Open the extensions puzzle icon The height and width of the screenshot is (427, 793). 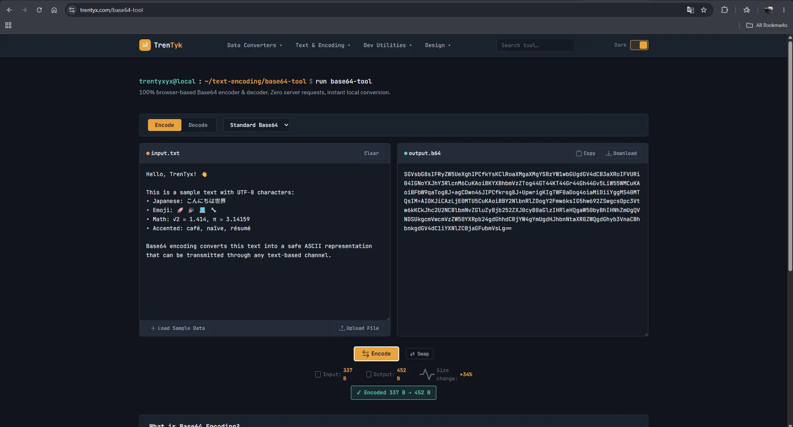724,10
